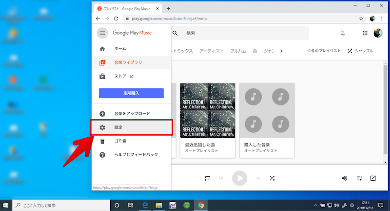Open the Recently Added (最近追加した曲) playlist thumbnail

point(207,110)
